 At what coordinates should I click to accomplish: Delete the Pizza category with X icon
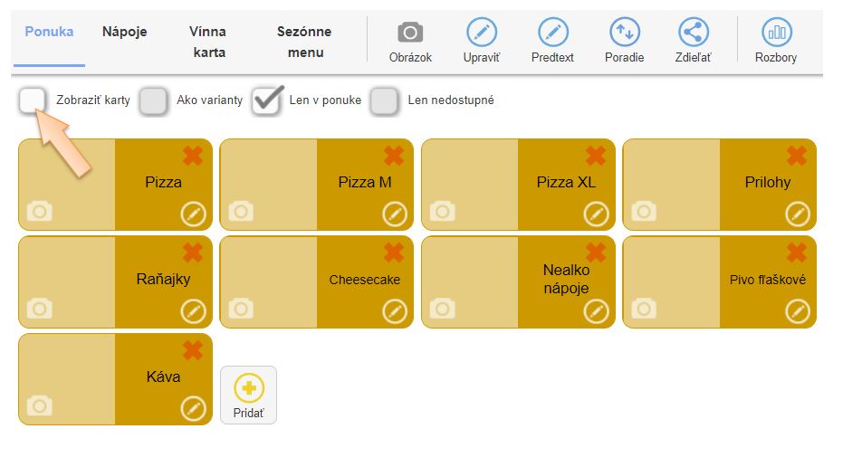[x=193, y=156]
